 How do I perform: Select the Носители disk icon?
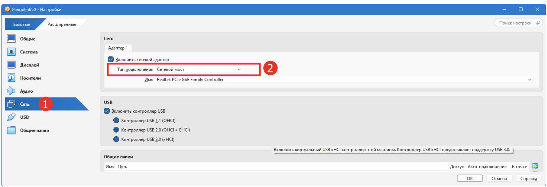pos(11,78)
